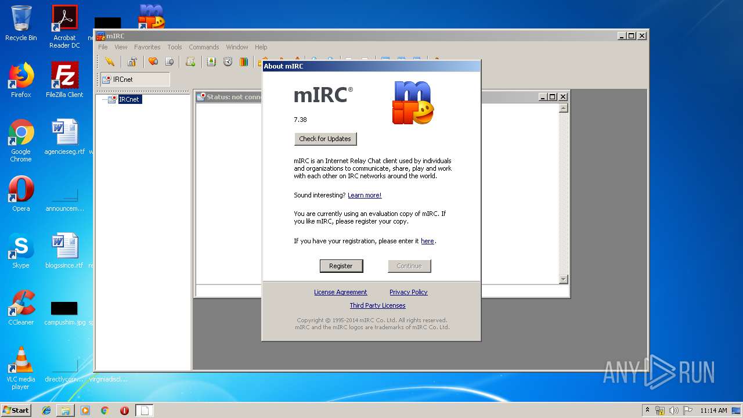Click the Check for Updates button
743x418 pixels.
click(x=325, y=139)
